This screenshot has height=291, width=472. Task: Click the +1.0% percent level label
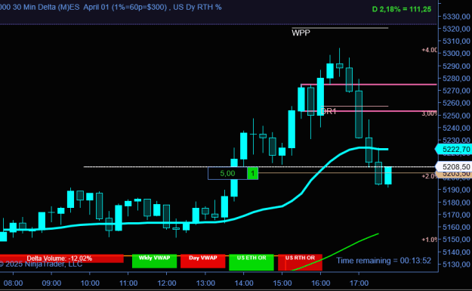[429, 240]
